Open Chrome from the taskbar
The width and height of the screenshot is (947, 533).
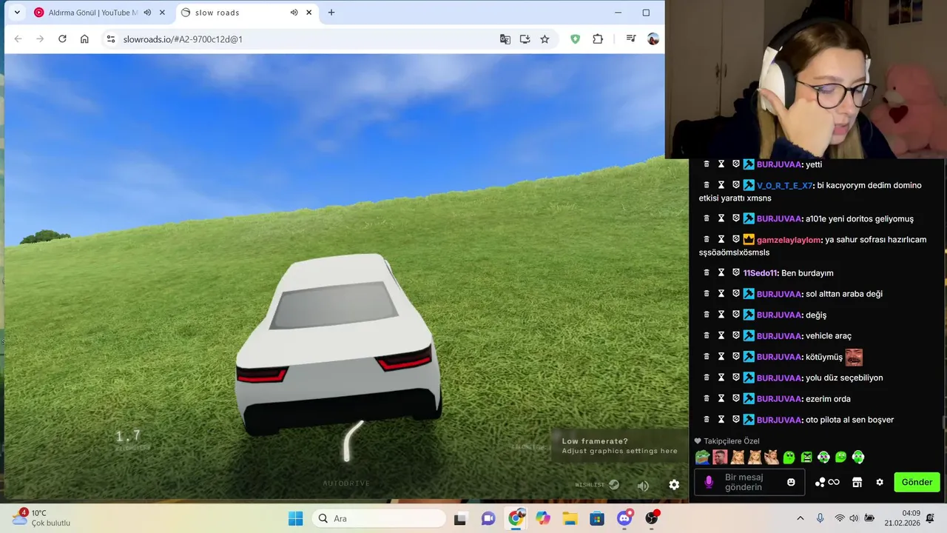(x=516, y=518)
